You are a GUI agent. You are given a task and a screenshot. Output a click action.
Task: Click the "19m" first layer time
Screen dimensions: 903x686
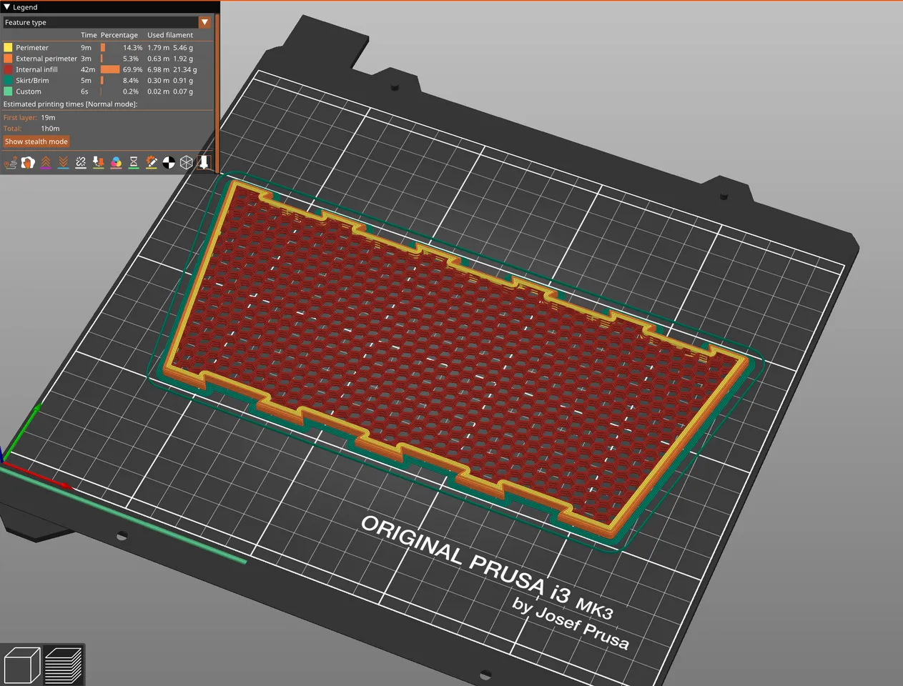click(48, 117)
